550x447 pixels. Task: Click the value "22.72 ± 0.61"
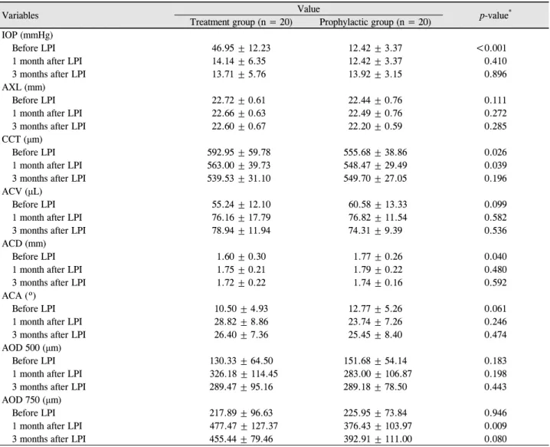click(238, 100)
